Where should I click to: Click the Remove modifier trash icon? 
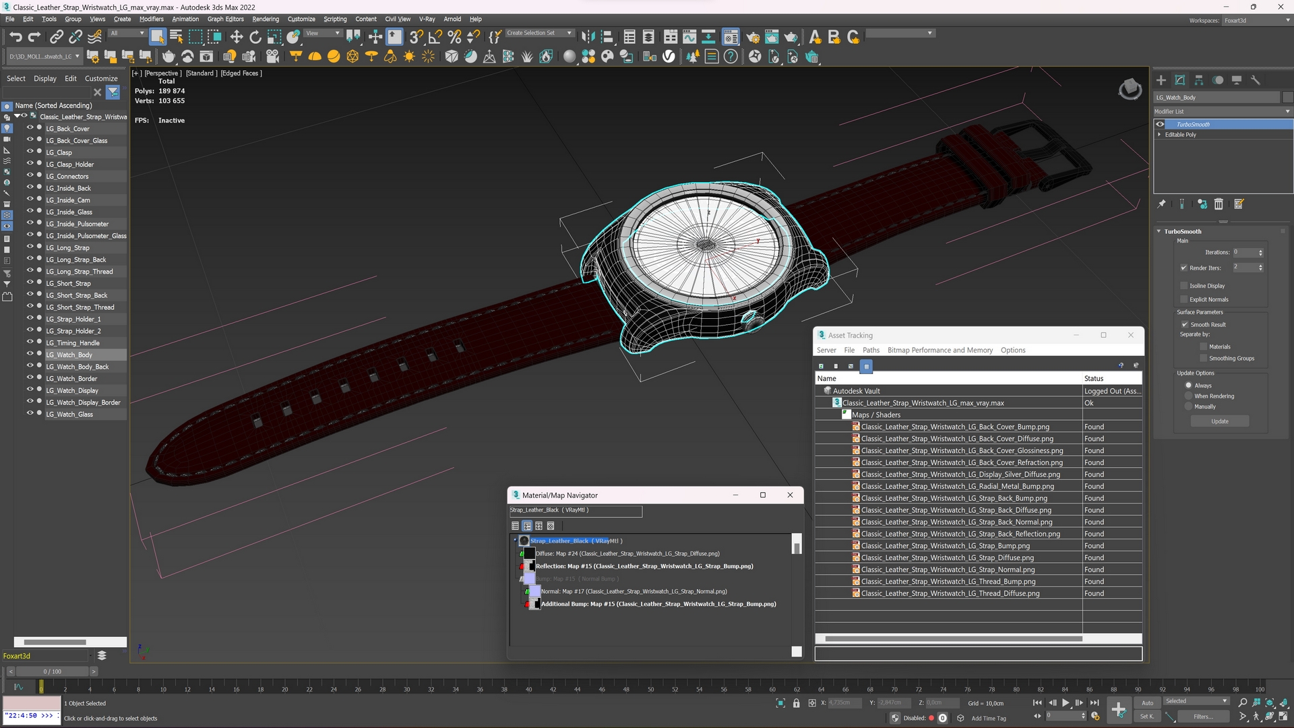[1219, 204]
